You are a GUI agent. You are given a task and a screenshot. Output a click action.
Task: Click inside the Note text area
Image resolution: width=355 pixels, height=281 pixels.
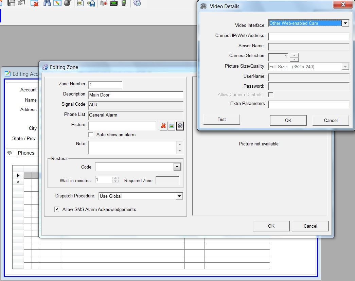[132, 147]
